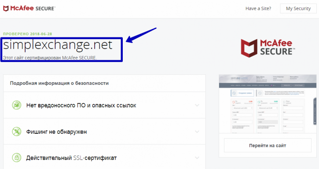Click the row labeled Нет вредоносного ПО и опасных ссылок
The width and height of the screenshot is (319, 169).
point(104,105)
